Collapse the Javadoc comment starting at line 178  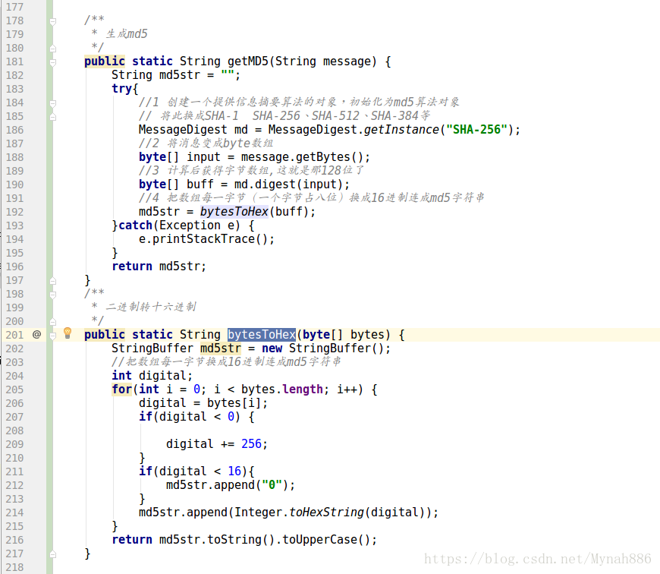[x=53, y=21]
